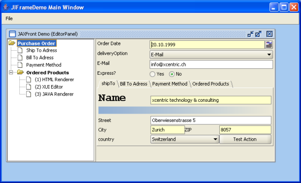Click the document icon beside Payment Method
Viewport: 301px width, 183px height.
tap(20, 65)
